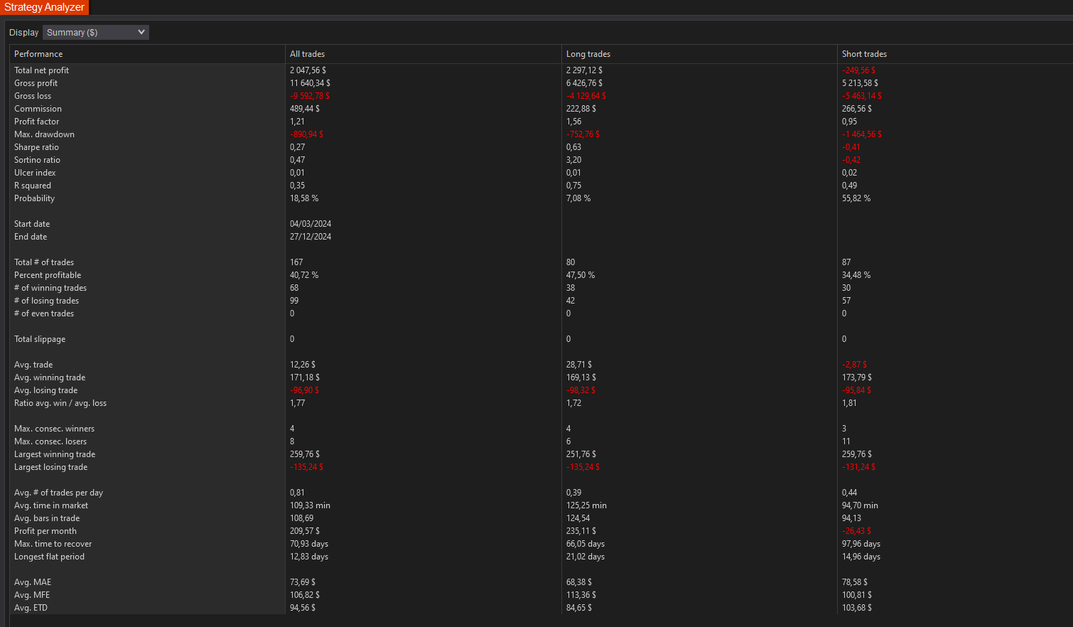
Task: Click the 2 047,56 $ total net profit value
Action: click(308, 70)
